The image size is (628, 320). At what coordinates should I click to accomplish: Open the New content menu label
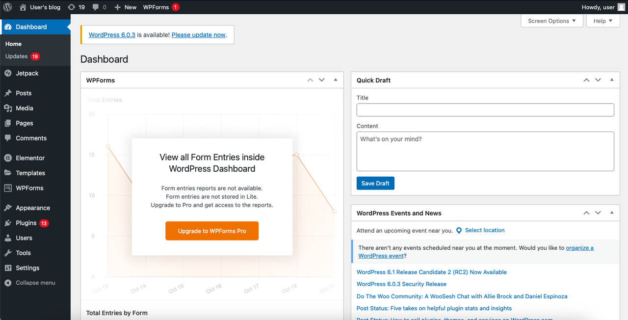[131, 7]
